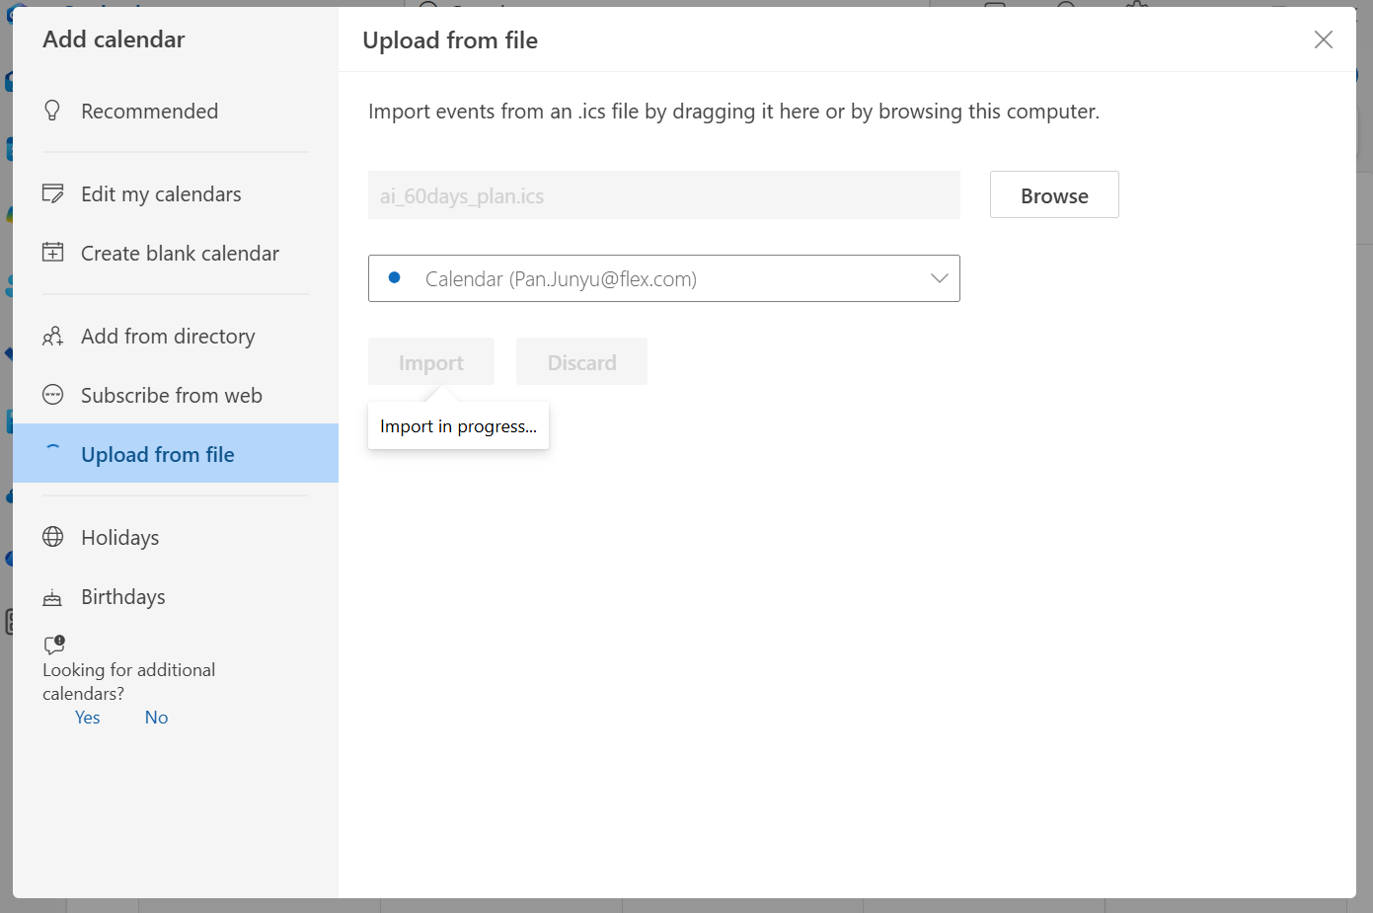Answer No to additional calendars prompt

156,718
